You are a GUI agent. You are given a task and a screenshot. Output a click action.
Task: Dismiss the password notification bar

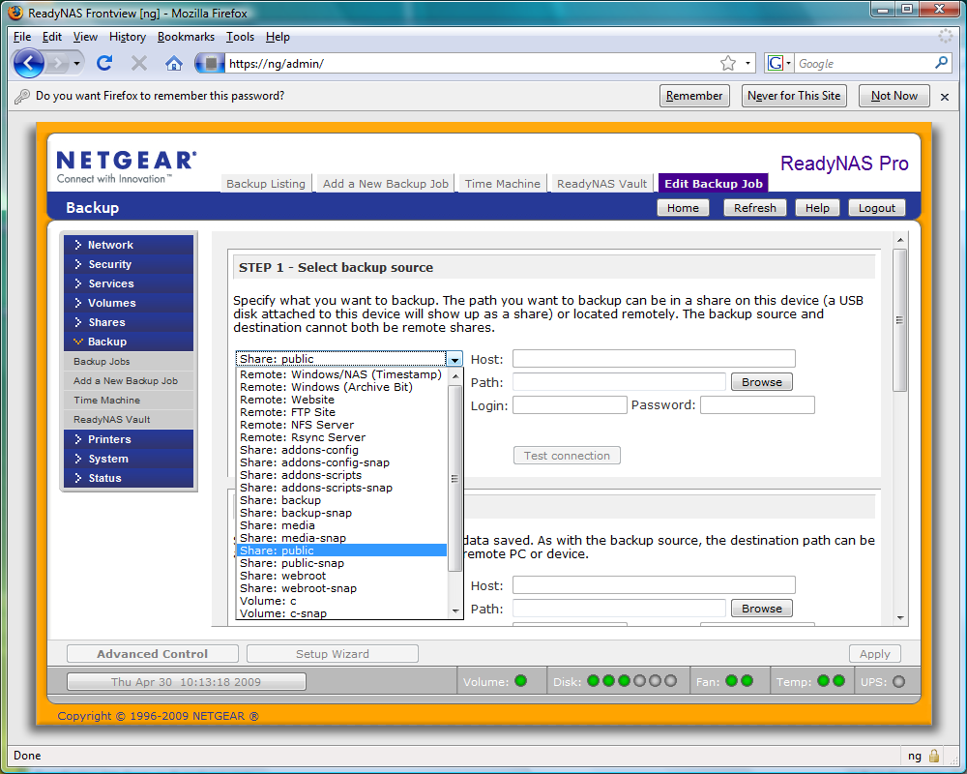tap(944, 97)
